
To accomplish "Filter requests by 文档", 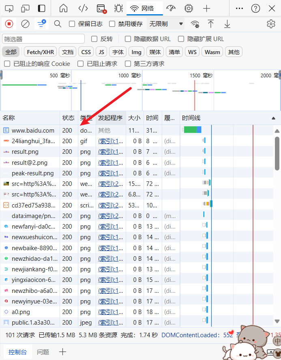I will (x=67, y=52).
